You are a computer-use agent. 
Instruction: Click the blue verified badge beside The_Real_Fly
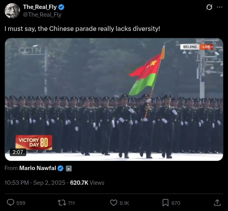61,7
